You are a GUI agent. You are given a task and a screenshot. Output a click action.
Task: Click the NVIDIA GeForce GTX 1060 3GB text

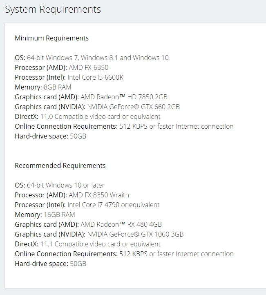135,234
